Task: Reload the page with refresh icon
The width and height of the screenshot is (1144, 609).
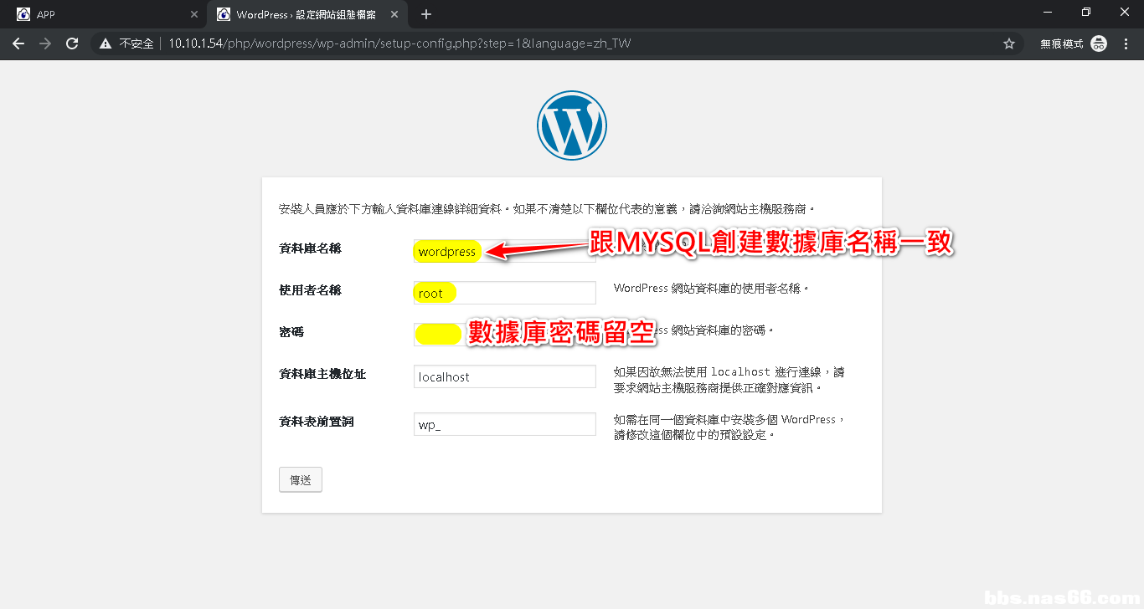Action: click(x=72, y=43)
